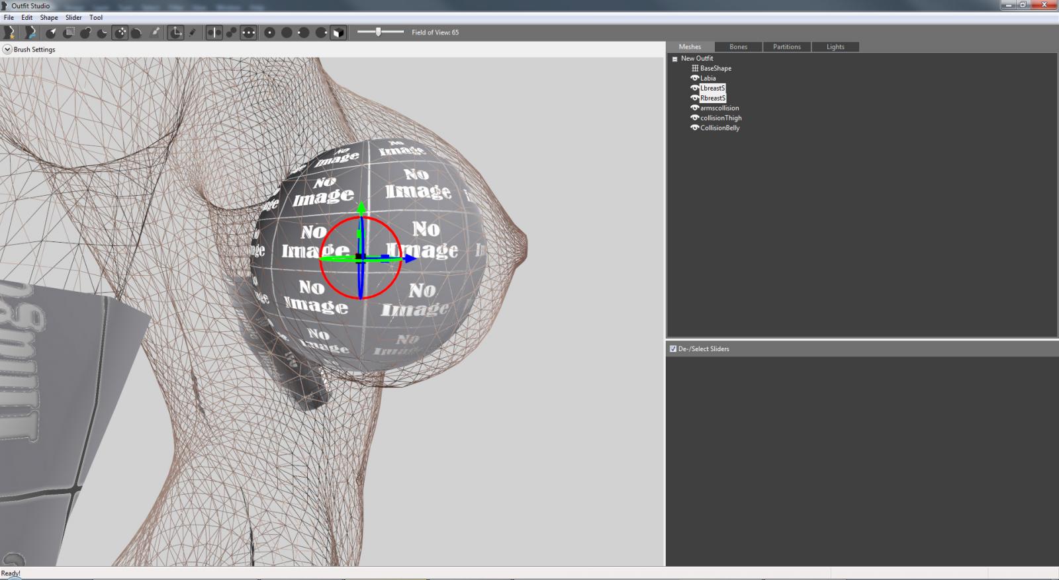
Task: Select the Deflate brush tool
Action: (103, 32)
